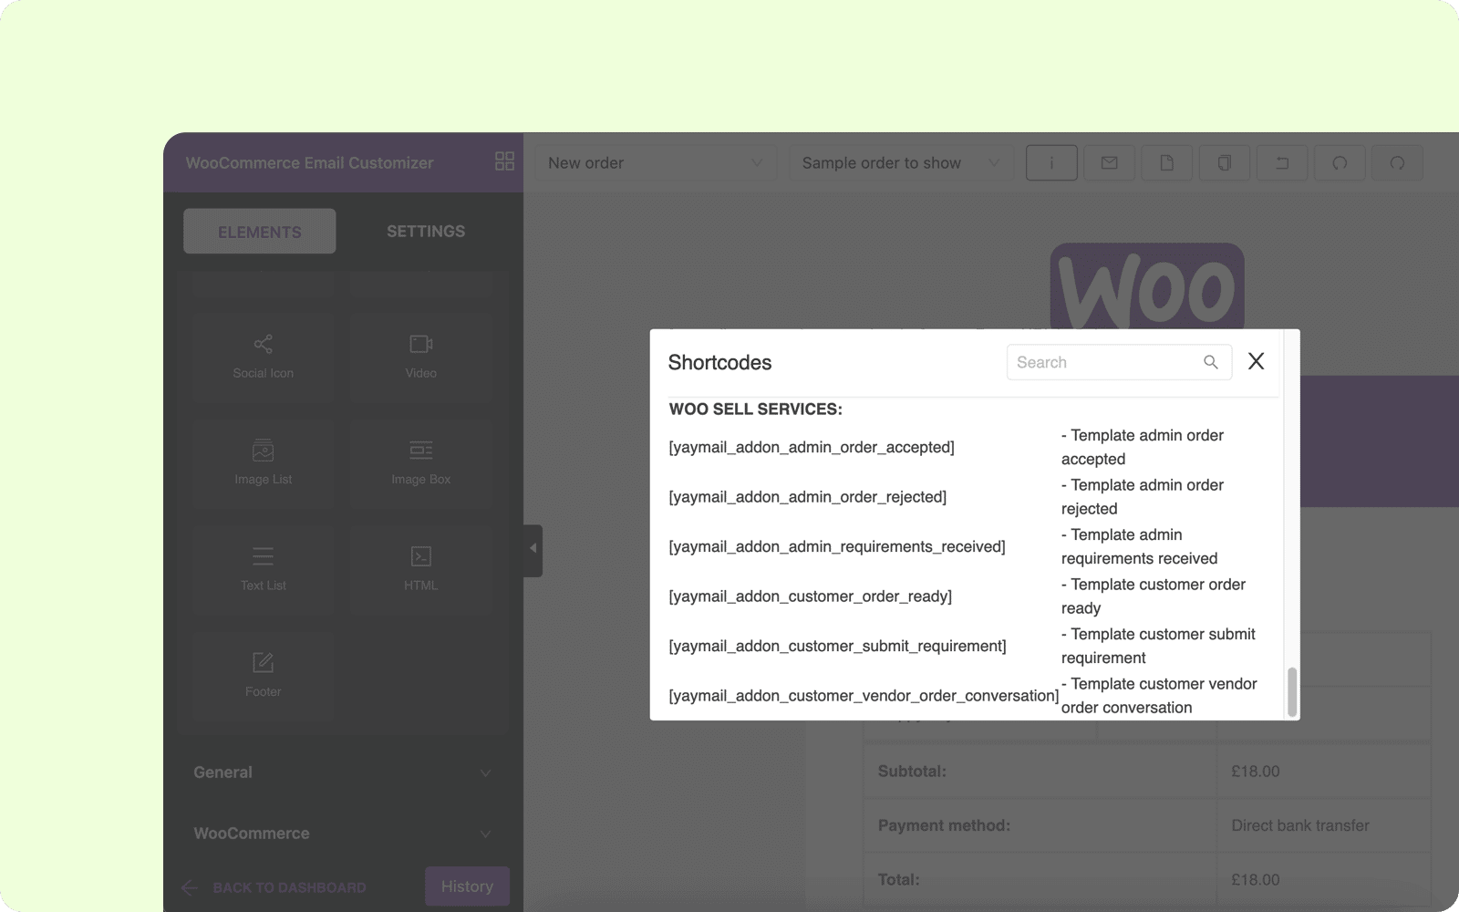Select the Footer element
The image size is (1459, 912).
[263, 676]
